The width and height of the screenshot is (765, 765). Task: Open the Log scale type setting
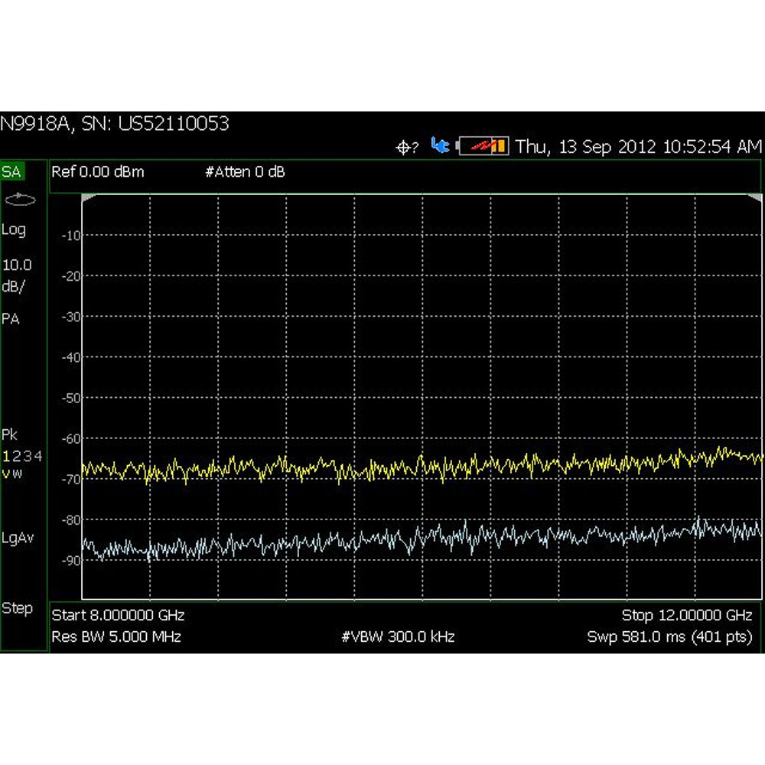14,229
